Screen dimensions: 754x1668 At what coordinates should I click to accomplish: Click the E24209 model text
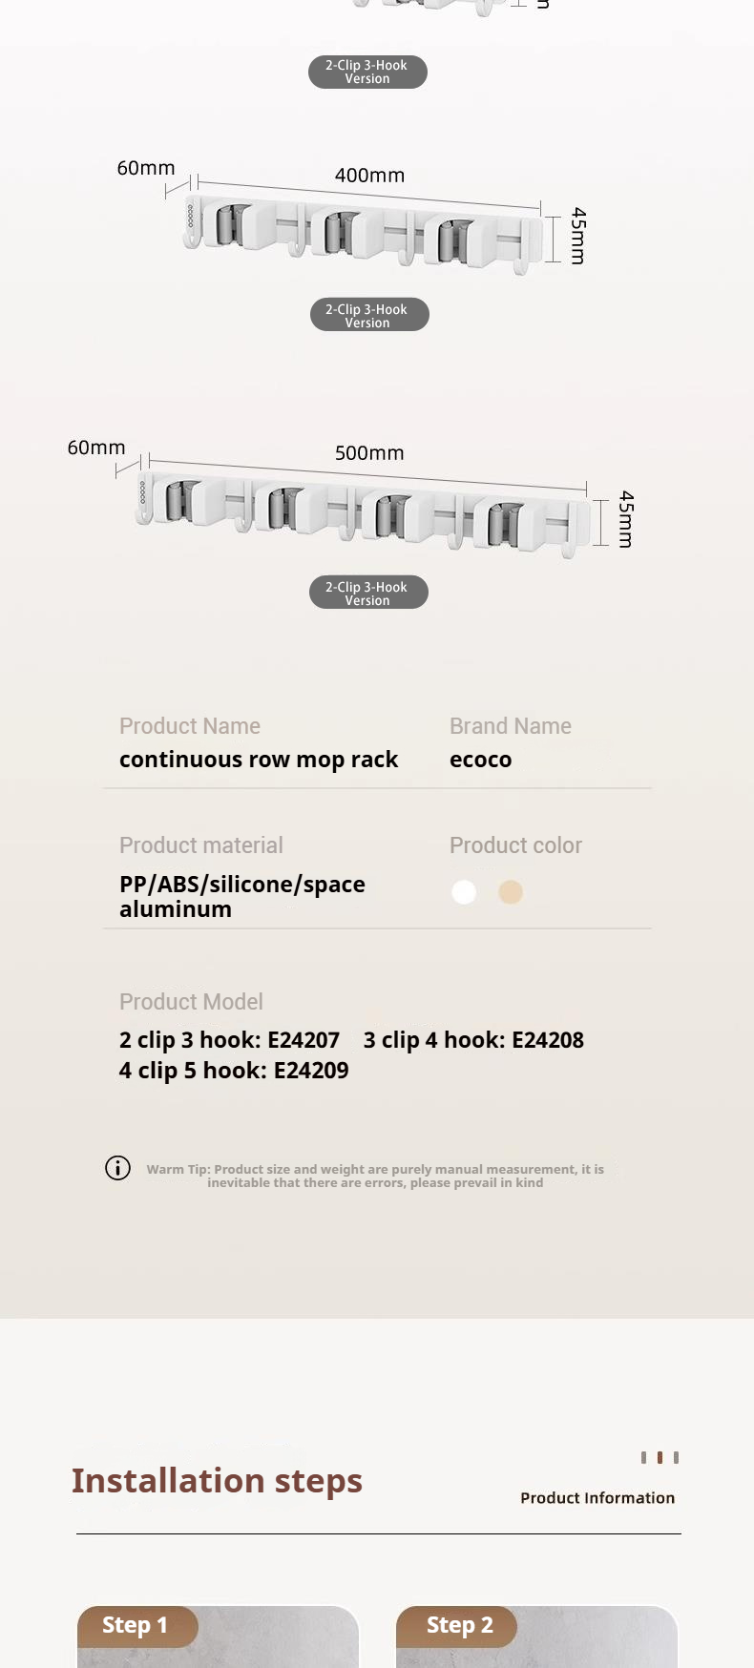coord(311,1071)
